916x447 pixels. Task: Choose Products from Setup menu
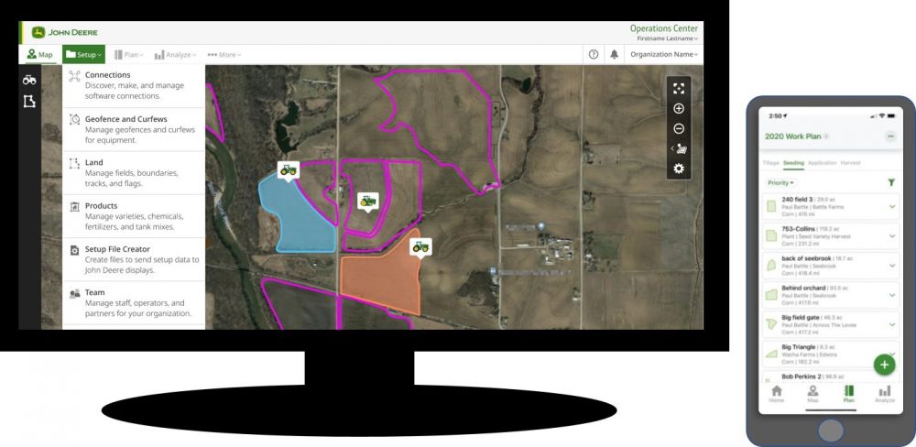134,216
